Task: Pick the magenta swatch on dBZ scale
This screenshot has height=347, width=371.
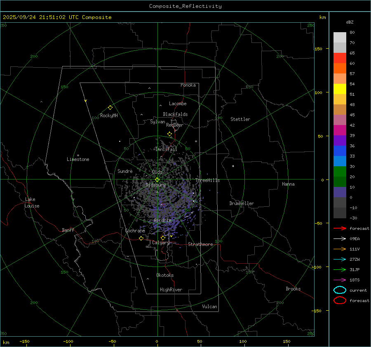Action: click(340, 130)
